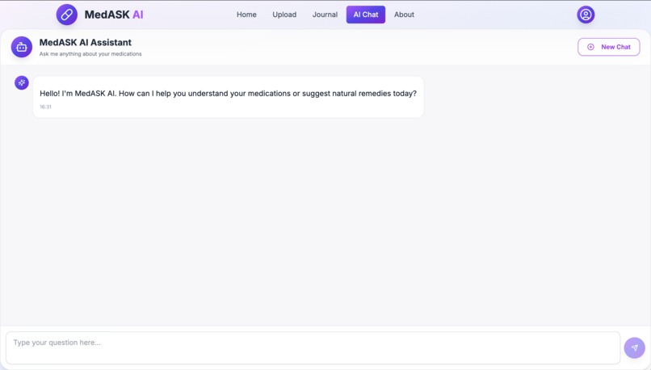
Task: Click the MedASK AI brand name
Action: click(x=114, y=15)
